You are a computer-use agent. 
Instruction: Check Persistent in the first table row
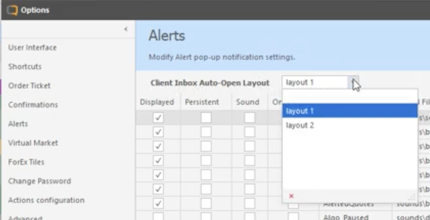click(x=206, y=118)
